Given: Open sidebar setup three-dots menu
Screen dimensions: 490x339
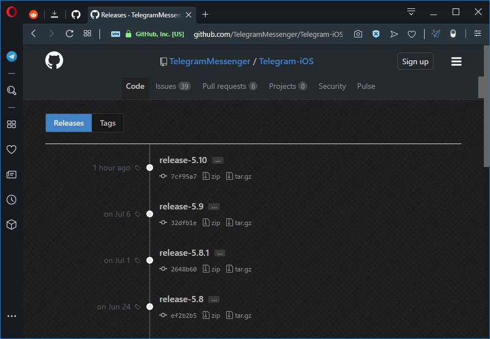Looking at the screenshot, I should coord(12,316).
